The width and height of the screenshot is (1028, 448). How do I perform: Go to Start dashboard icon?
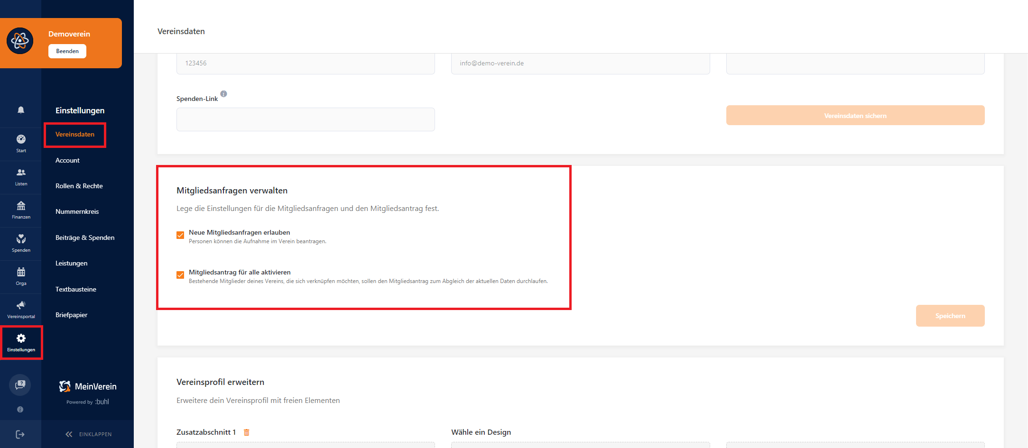(21, 139)
